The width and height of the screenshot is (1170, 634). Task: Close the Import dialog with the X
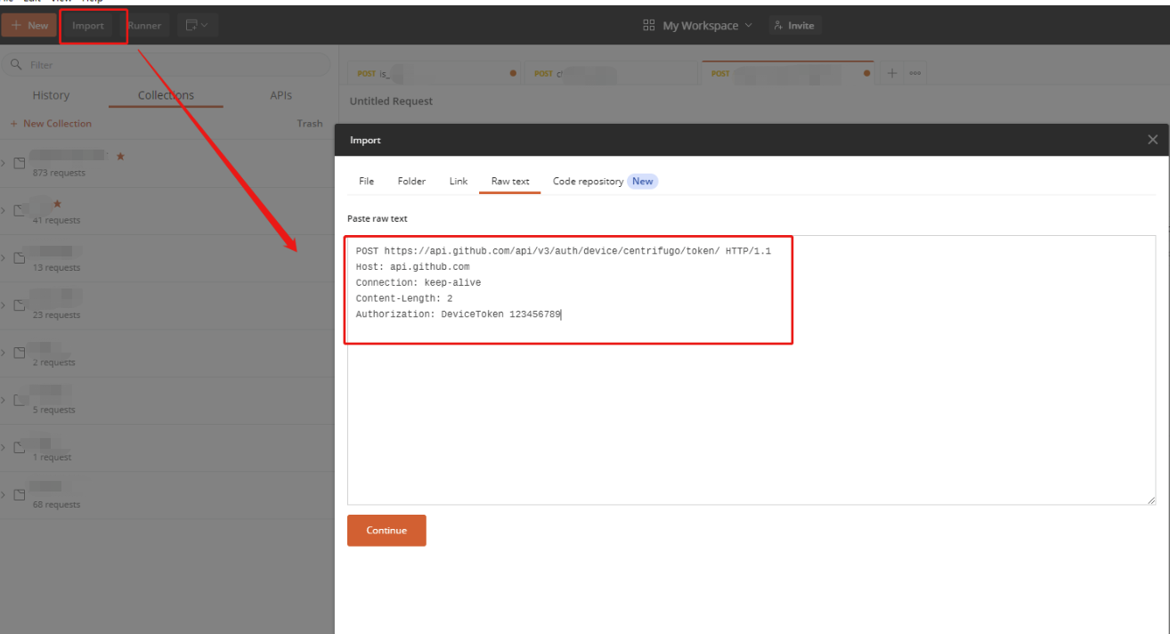point(1152,139)
